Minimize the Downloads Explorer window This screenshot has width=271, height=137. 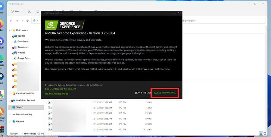247,4
